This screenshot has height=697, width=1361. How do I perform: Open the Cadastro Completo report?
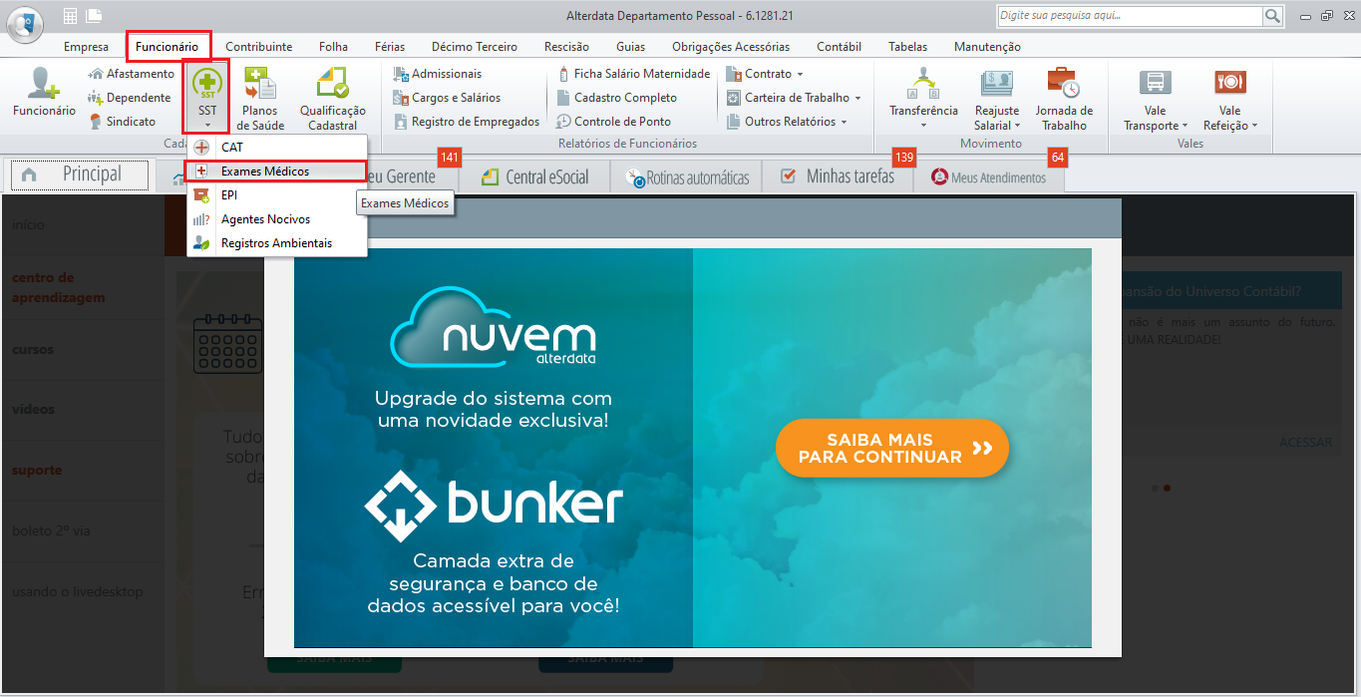[616, 98]
